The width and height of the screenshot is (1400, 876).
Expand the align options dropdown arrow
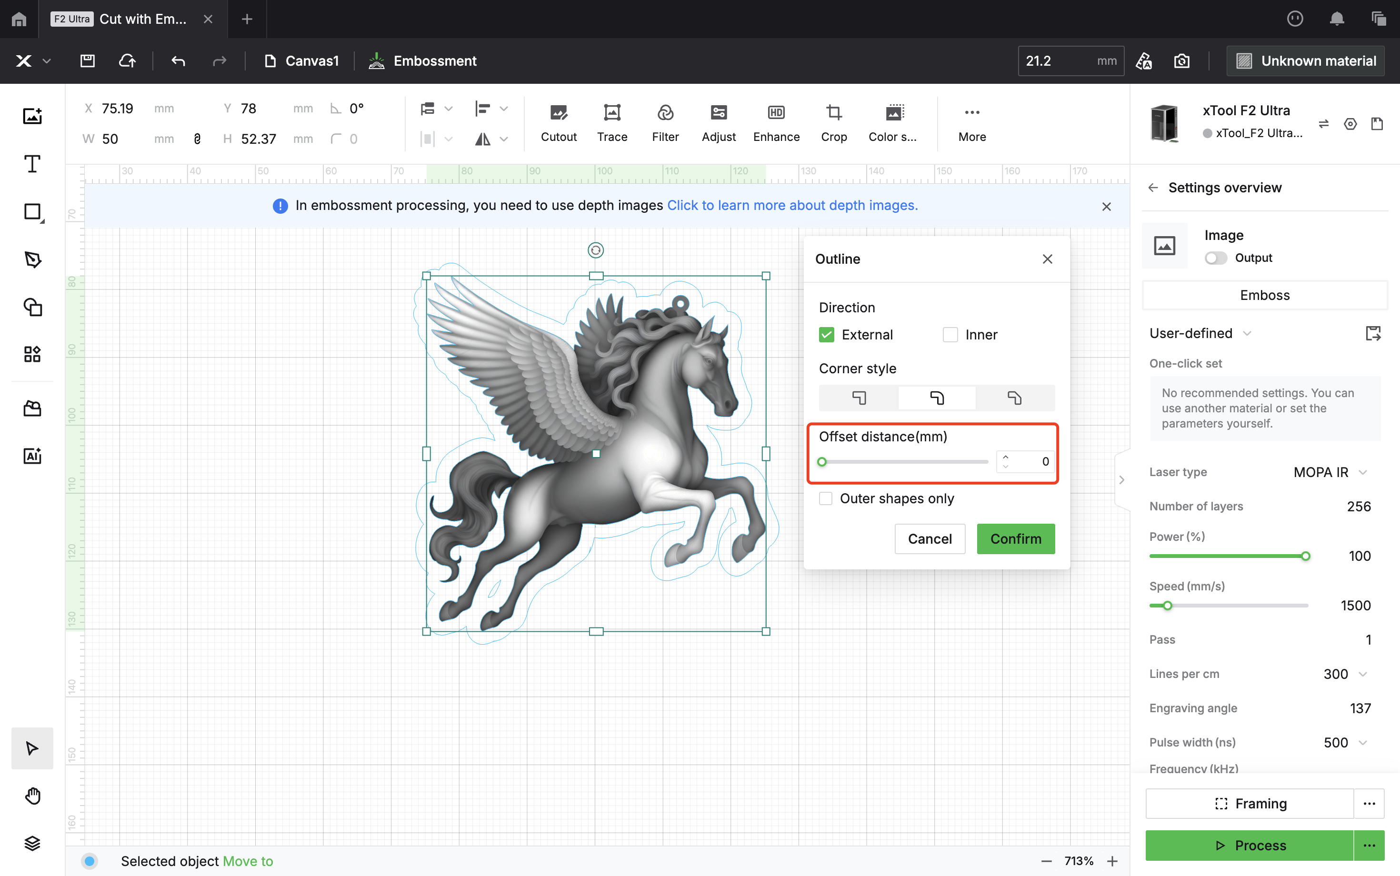pos(503,109)
